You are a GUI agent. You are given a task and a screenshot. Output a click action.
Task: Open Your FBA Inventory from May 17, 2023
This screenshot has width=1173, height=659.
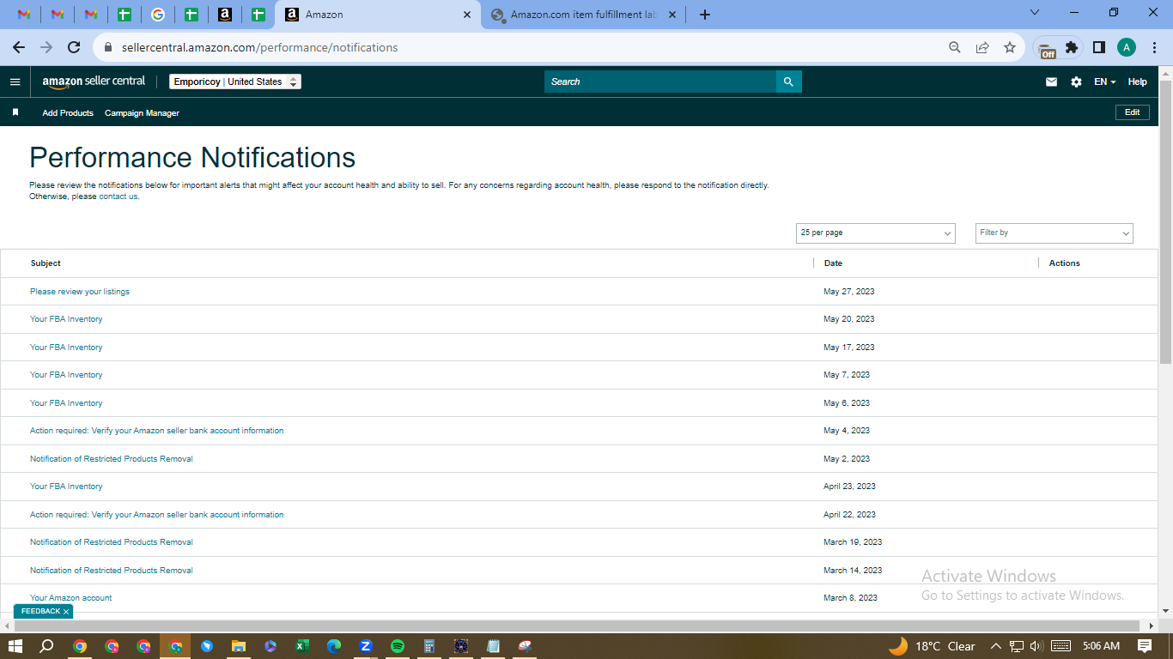tap(66, 348)
